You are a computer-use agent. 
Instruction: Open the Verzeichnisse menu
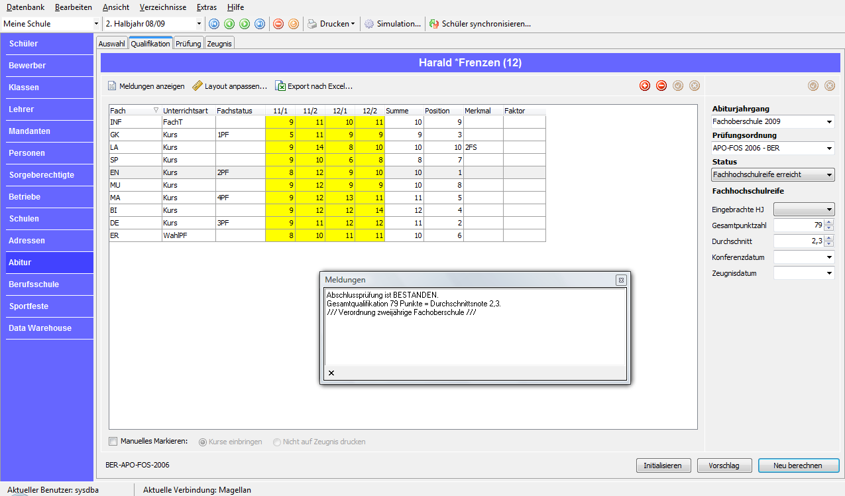(163, 7)
